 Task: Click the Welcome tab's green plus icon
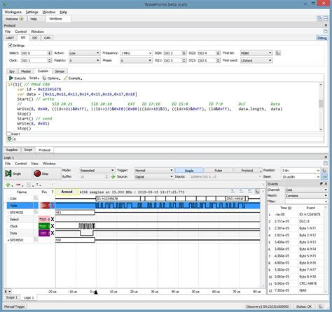click(x=21, y=19)
